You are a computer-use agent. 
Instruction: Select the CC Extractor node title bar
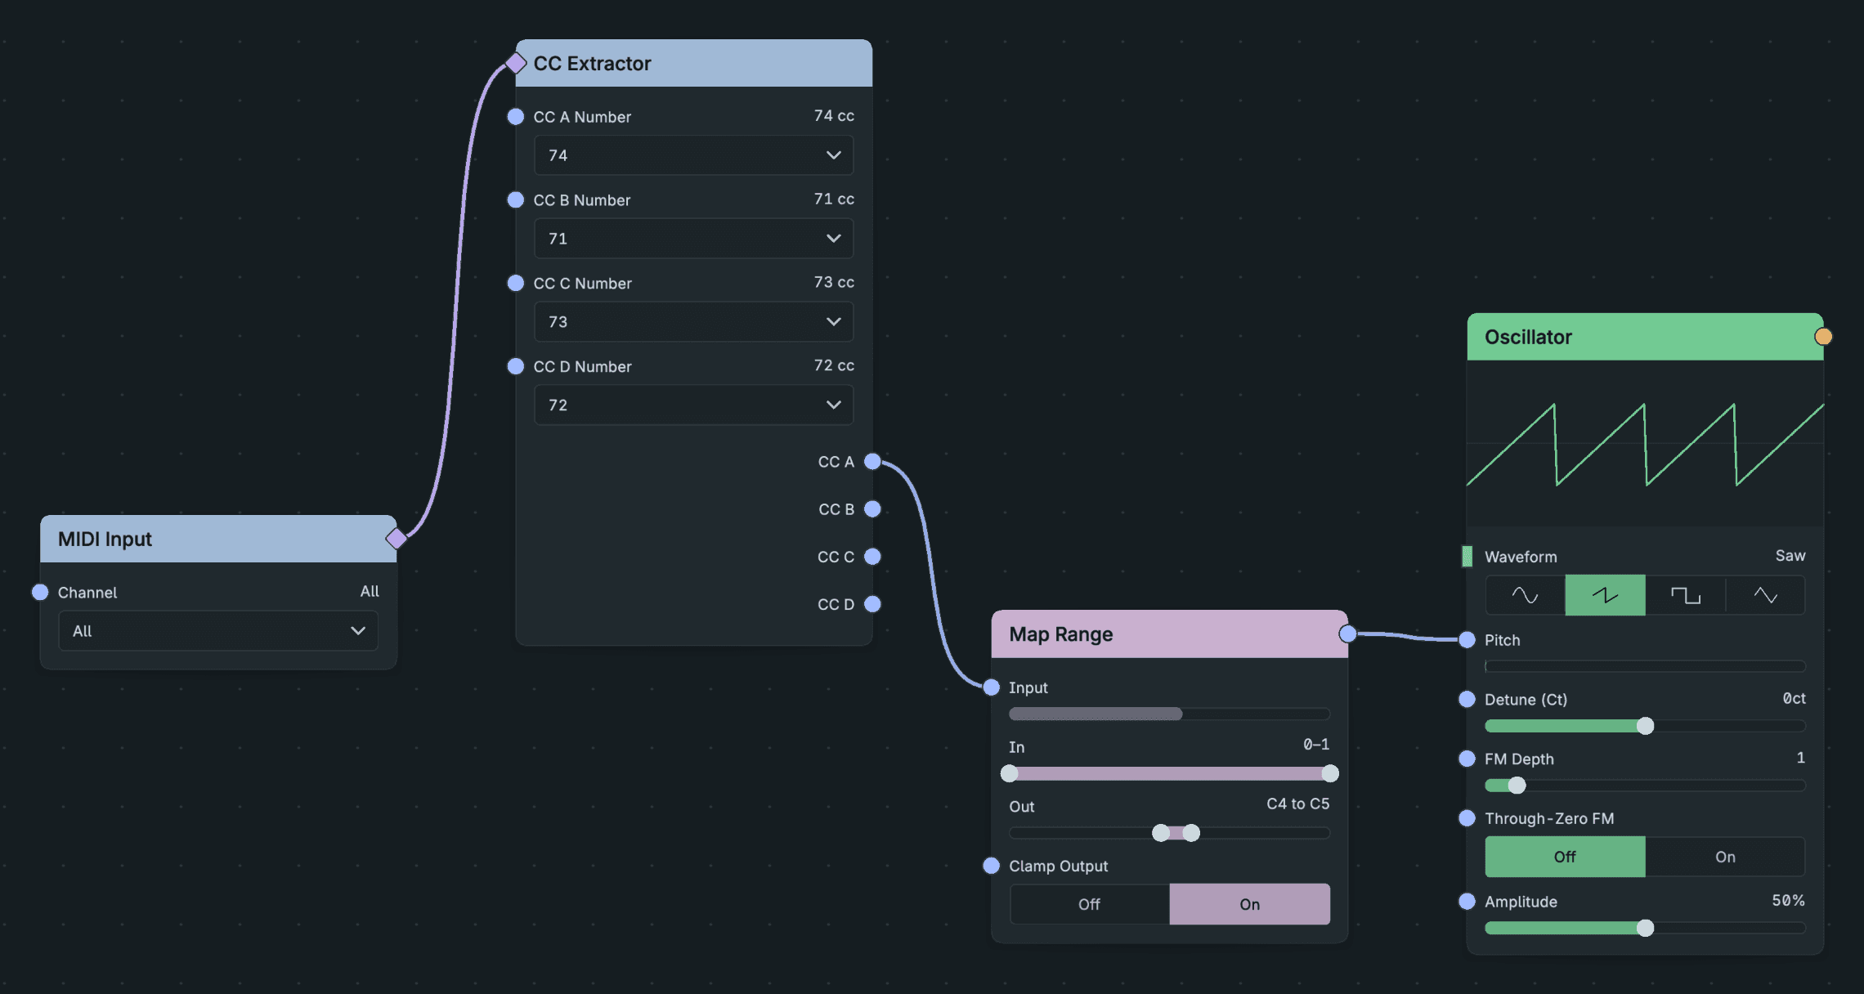coord(693,63)
